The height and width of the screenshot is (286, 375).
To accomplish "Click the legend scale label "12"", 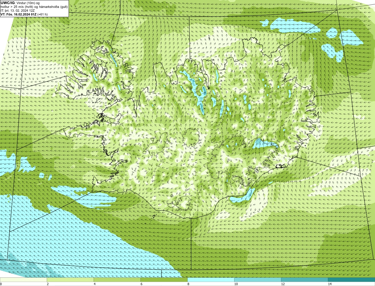I will [x=283, y=284].
